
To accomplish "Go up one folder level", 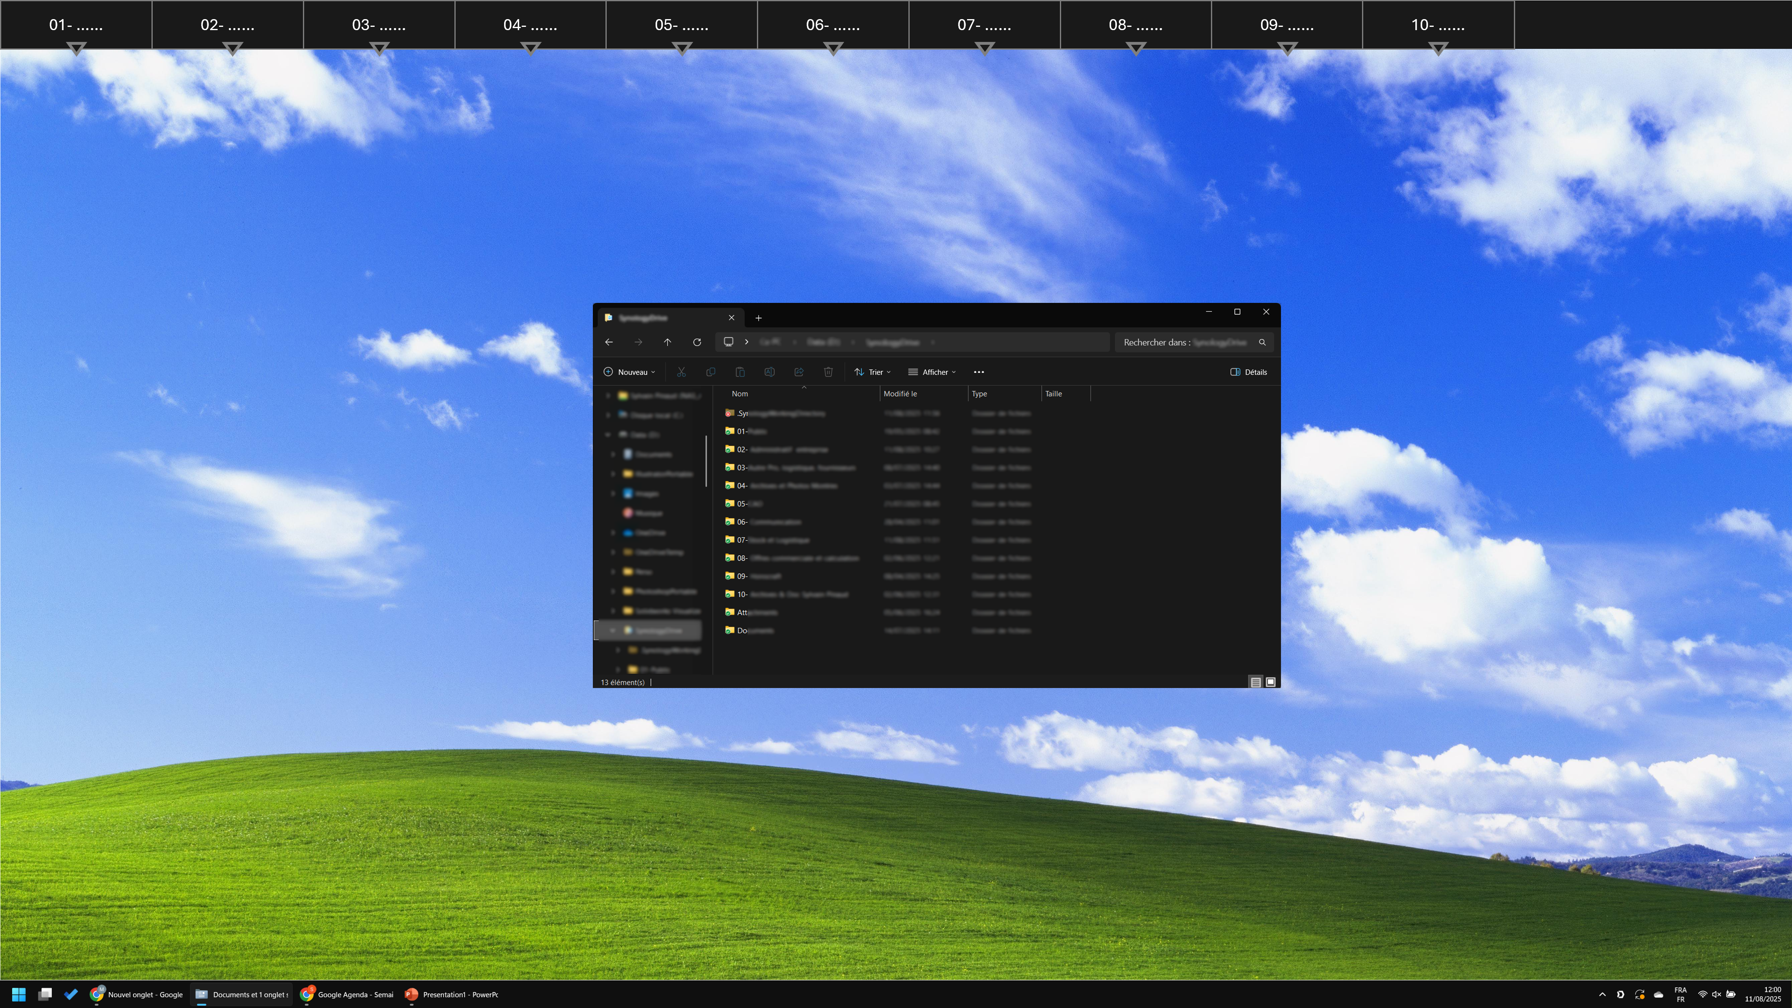I will [x=667, y=342].
